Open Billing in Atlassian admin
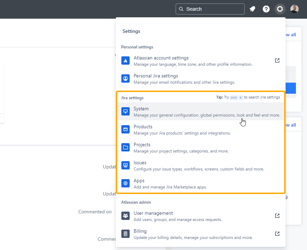Viewport: 307px width, 250px height. pyautogui.click(x=201, y=234)
